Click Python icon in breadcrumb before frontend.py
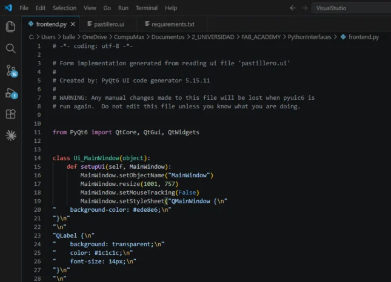 pyautogui.click(x=343, y=37)
